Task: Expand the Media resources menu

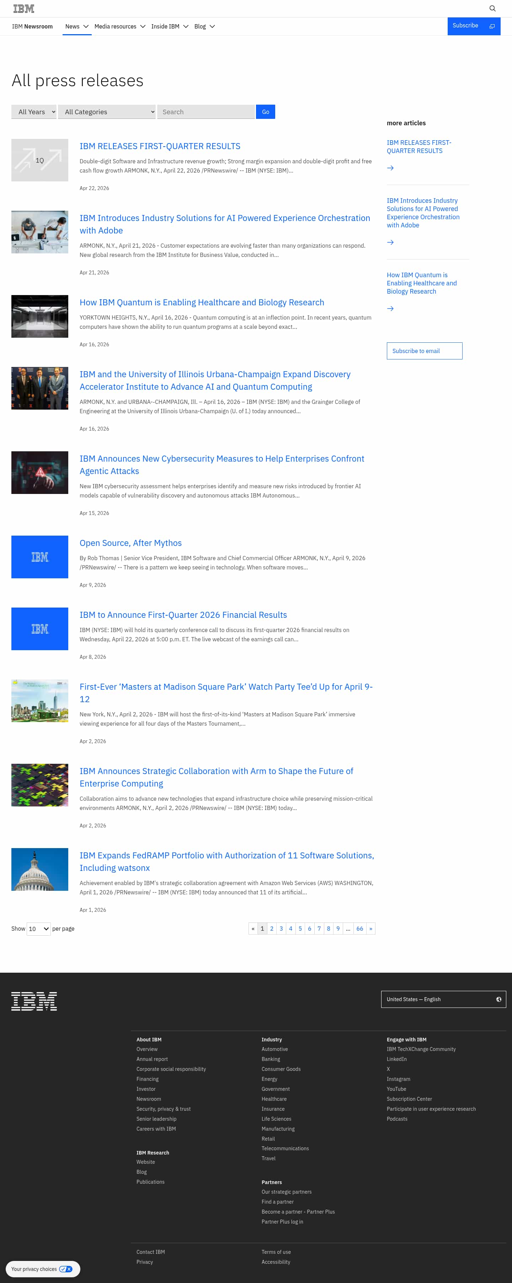Action: pyautogui.click(x=119, y=26)
